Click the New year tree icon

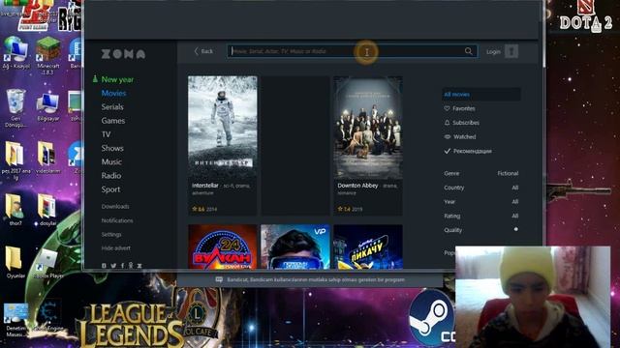tap(95, 79)
